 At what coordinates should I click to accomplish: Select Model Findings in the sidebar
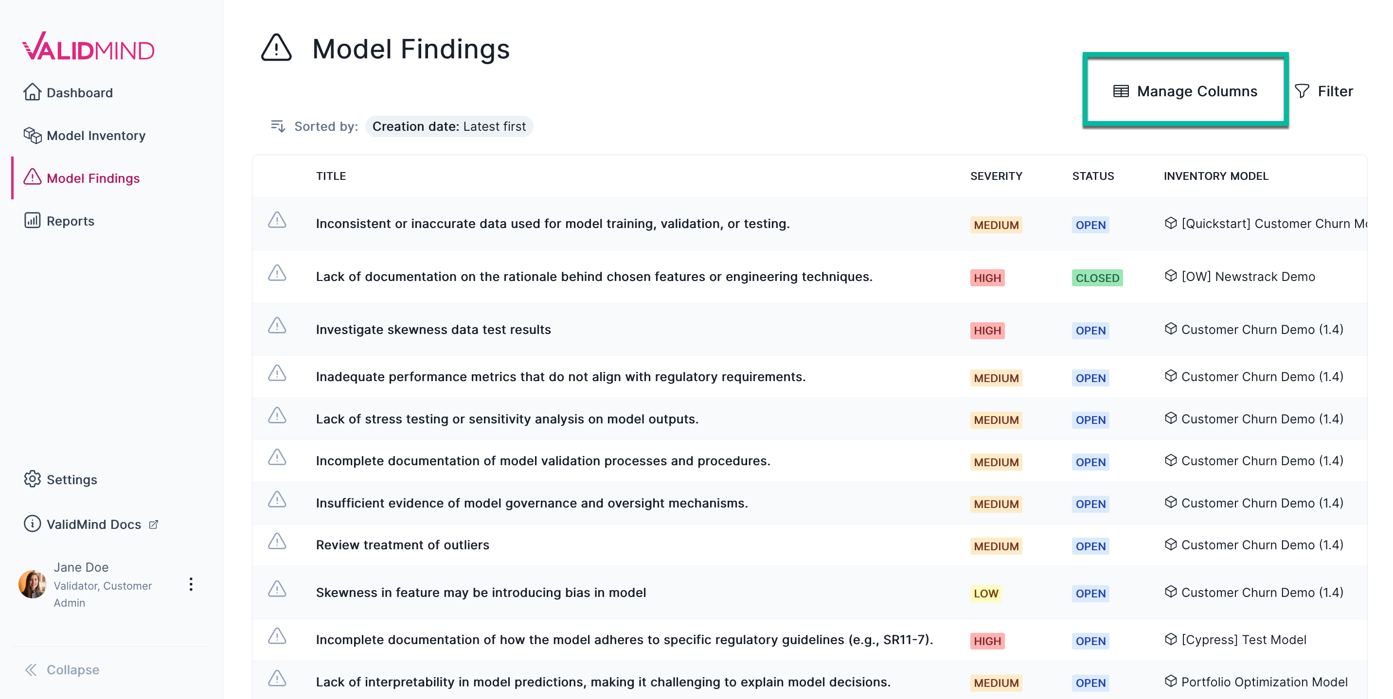tap(93, 178)
